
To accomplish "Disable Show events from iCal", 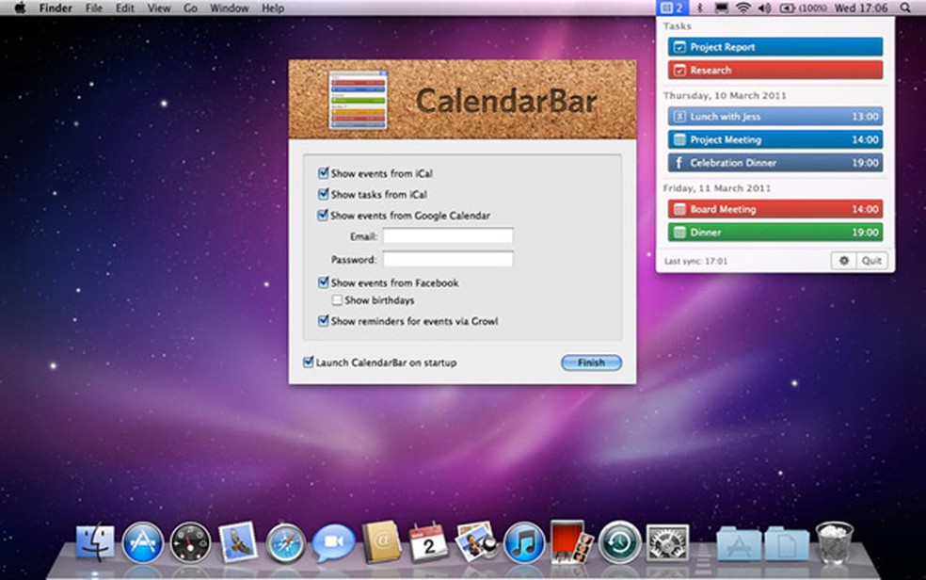I will pos(324,173).
